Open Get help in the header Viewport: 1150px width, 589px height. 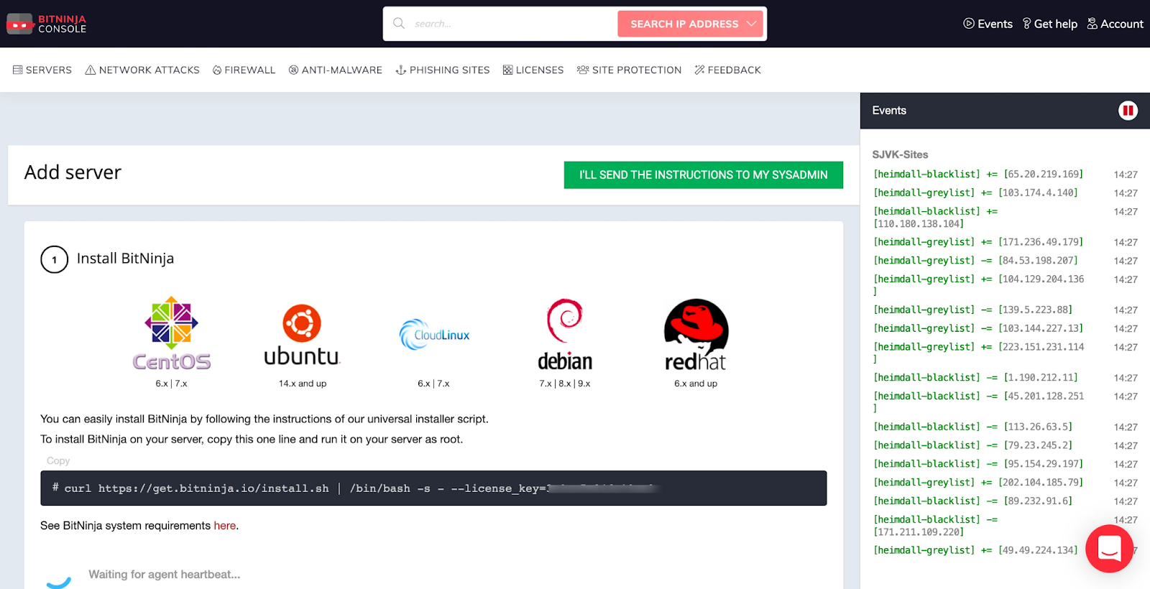pyautogui.click(x=1050, y=24)
